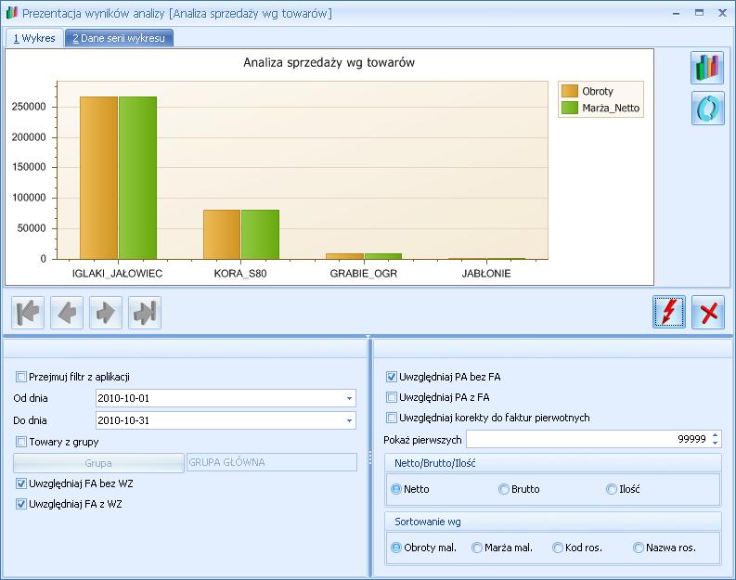Run analysis with lightning bolt button
The image size is (736, 580).
(669, 312)
